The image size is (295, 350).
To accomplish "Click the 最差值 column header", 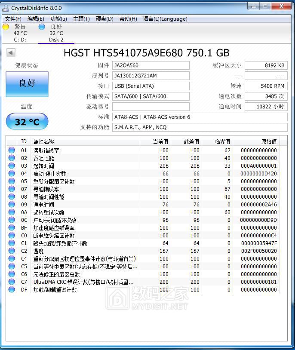I will point(186,141).
